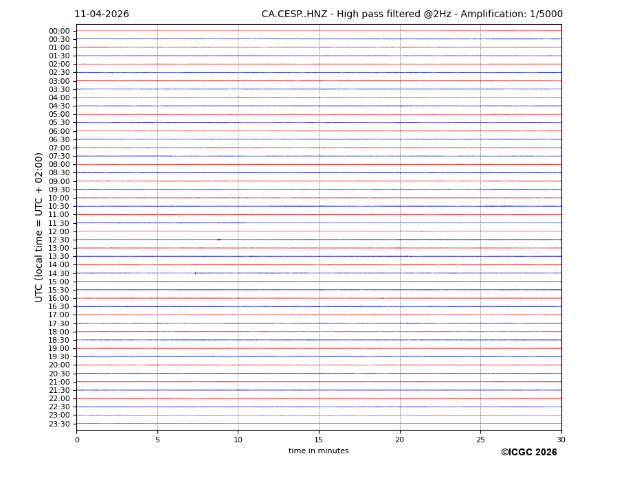Click the 30 minute x-axis tick label
637x478 pixels.
(561, 440)
